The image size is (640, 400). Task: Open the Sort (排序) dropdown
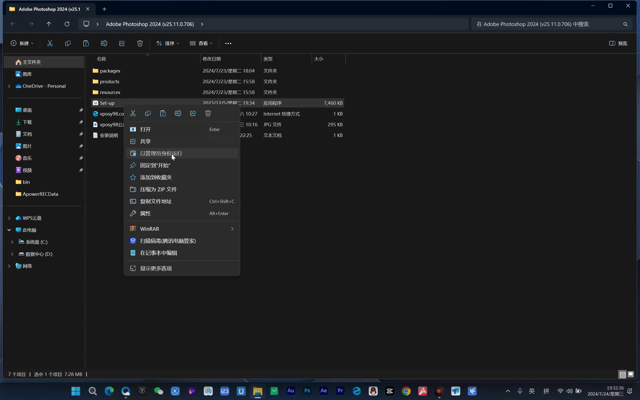pos(167,43)
